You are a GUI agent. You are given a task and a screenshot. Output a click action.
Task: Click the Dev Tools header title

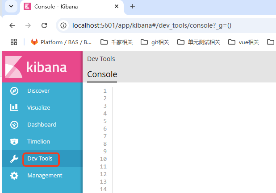(101, 59)
